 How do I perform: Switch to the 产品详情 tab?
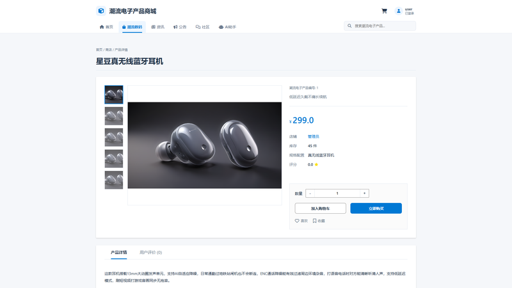[119, 252]
